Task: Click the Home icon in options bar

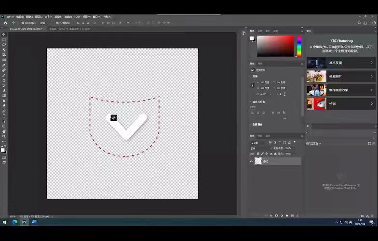Action: click(x=5, y=23)
